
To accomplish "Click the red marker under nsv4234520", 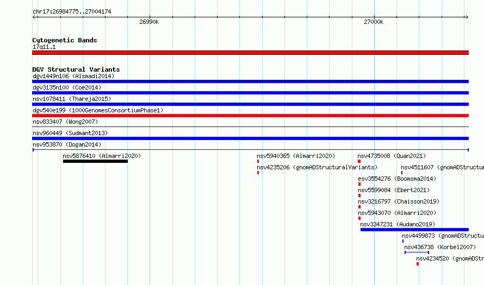I will tap(418, 264).
